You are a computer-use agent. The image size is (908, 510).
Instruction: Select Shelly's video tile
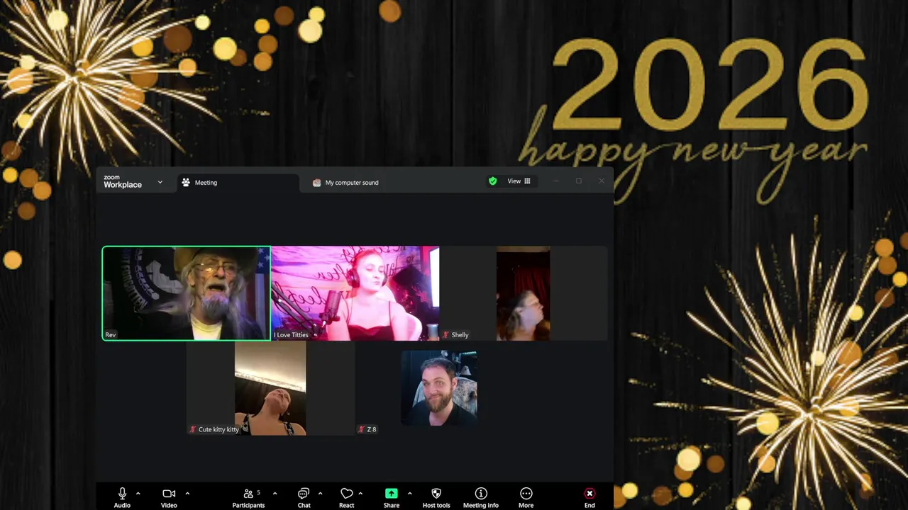click(524, 293)
